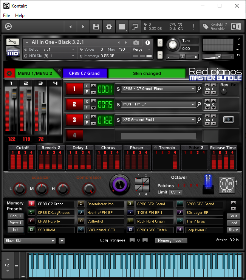
Task: Open the File menu
Action: (x=6, y=15)
